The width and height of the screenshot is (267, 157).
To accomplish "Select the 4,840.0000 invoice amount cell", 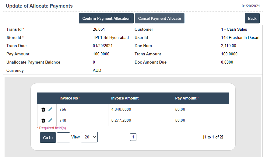I will 121,110.
